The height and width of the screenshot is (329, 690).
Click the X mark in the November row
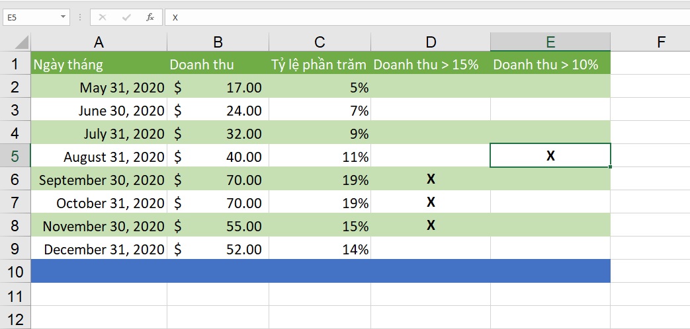click(x=431, y=226)
